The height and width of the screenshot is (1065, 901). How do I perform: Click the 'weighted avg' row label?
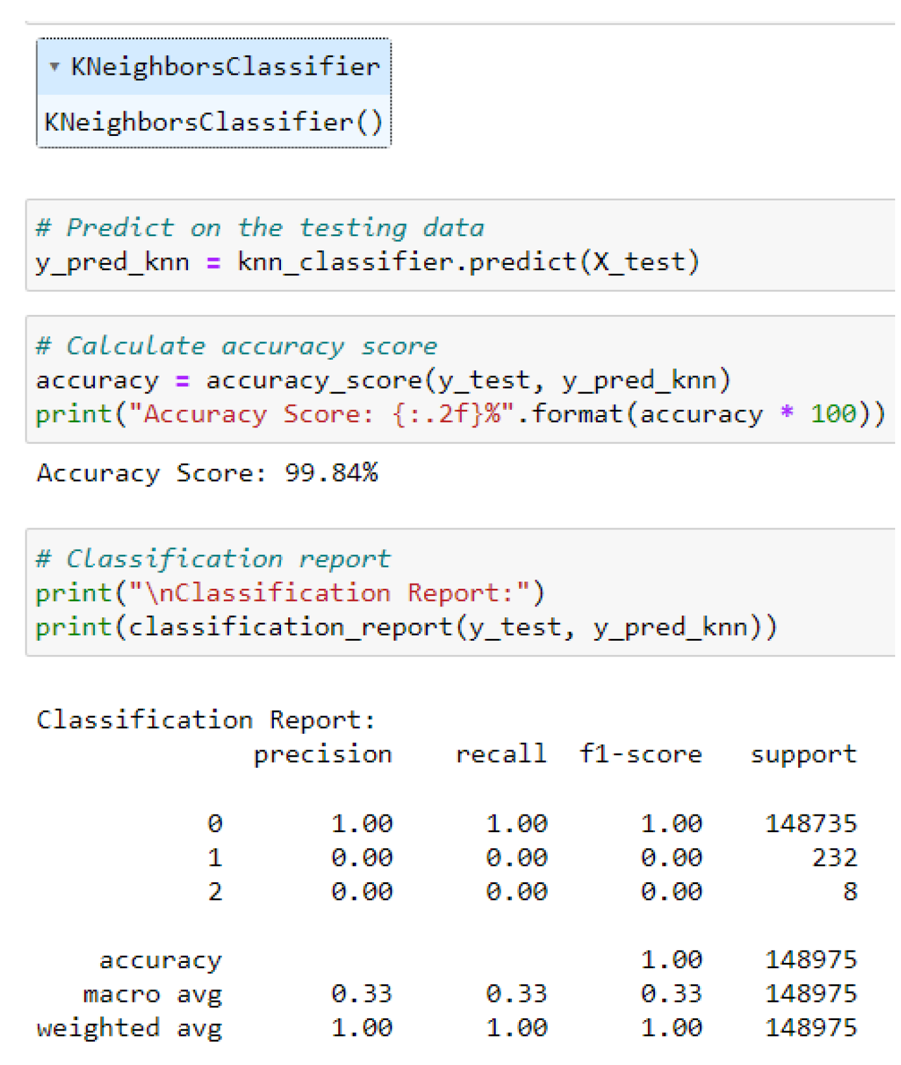(129, 1028)
